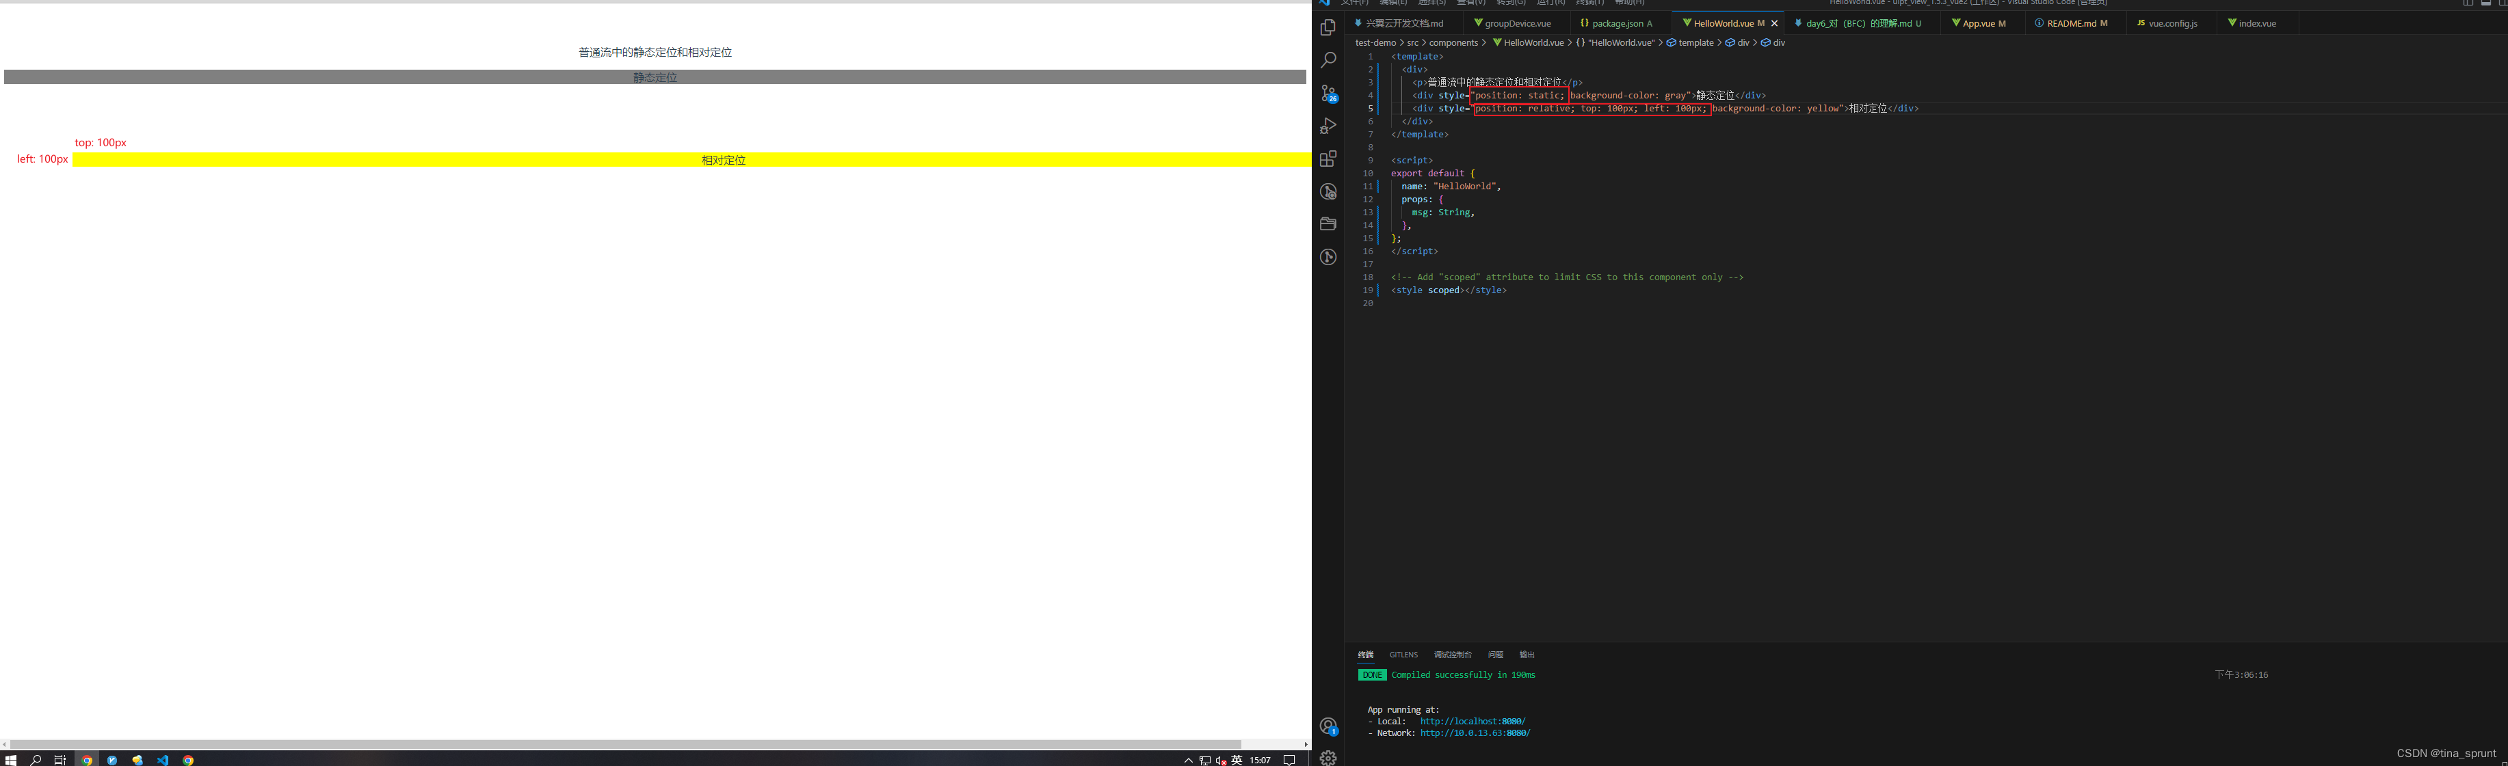Click the VS Code icon in Windows taskbar

pyautogui.click(x=163, y=760)
